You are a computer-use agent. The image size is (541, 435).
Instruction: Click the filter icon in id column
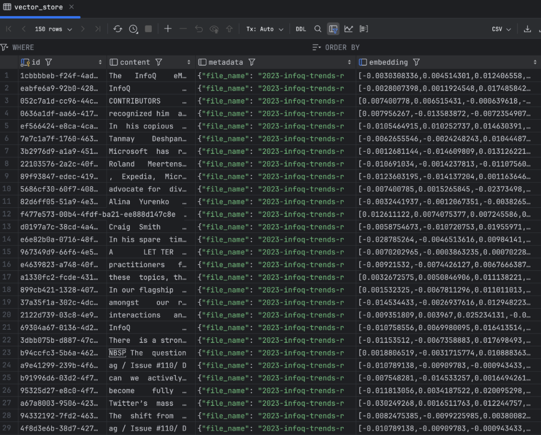click(49, 62)
